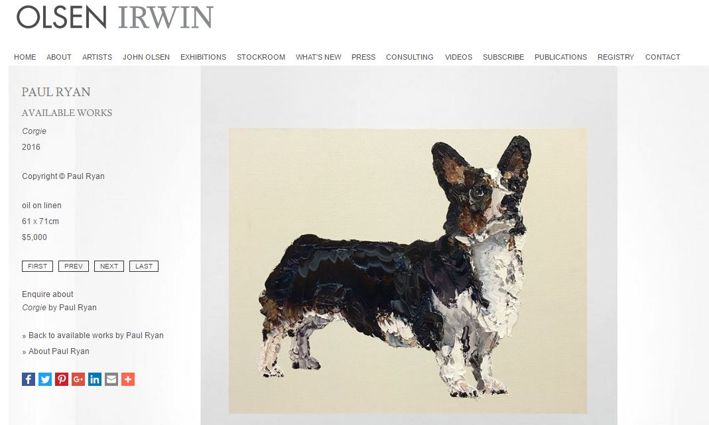The image size is (709, 425).
Task: Go to FIRST artwork
Action: point(38,267)
